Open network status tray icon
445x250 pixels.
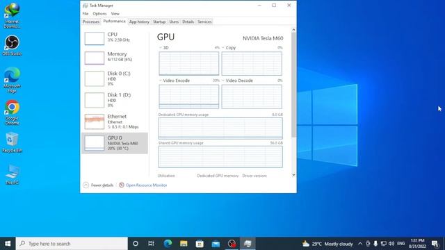383,244
